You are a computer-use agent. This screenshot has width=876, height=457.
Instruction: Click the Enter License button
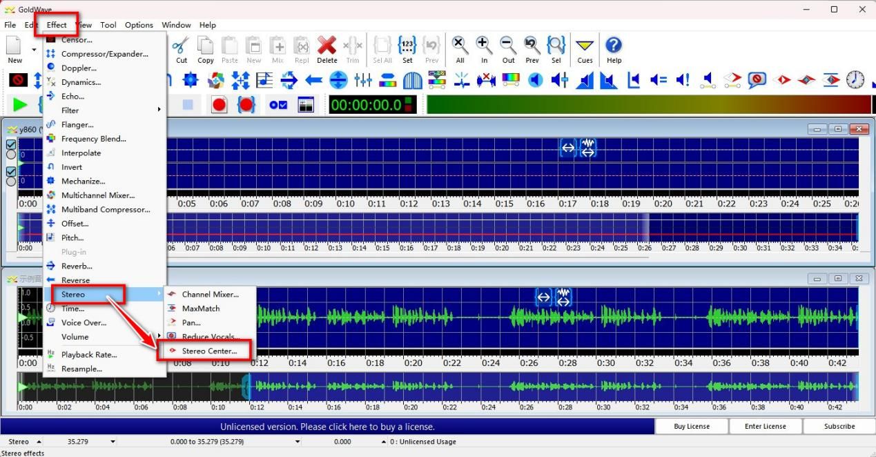766,427
